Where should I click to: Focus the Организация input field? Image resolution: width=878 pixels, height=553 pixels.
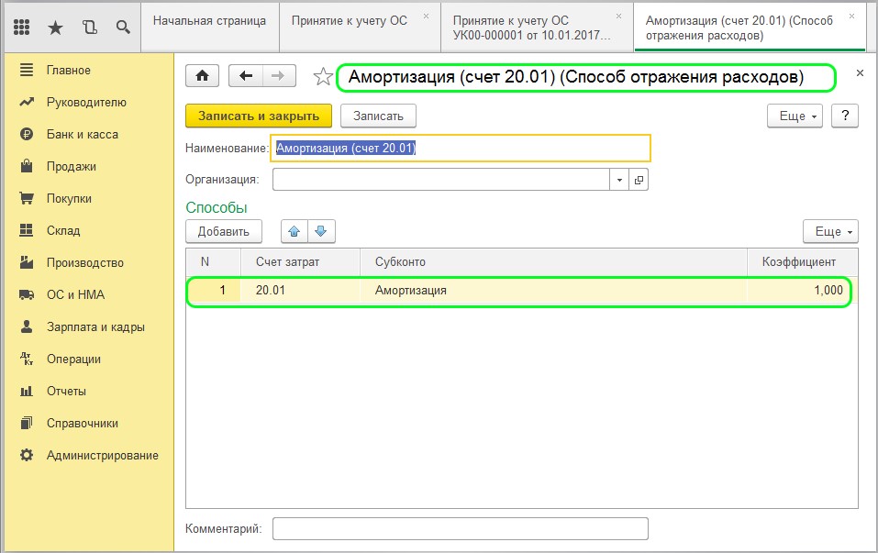pyautogui.click(x=441, y=181)
